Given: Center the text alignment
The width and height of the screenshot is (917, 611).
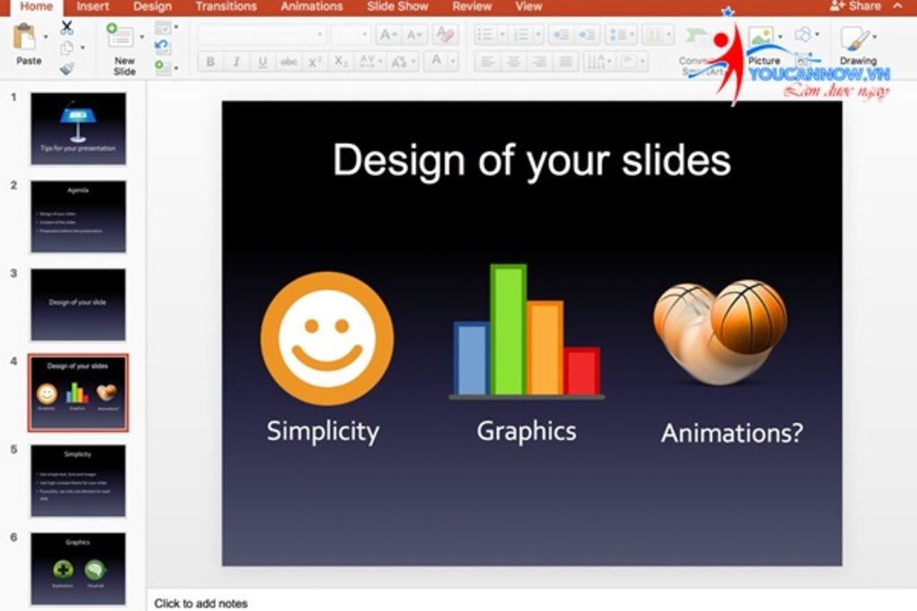Looking at the screenshot, I should 513,62.
